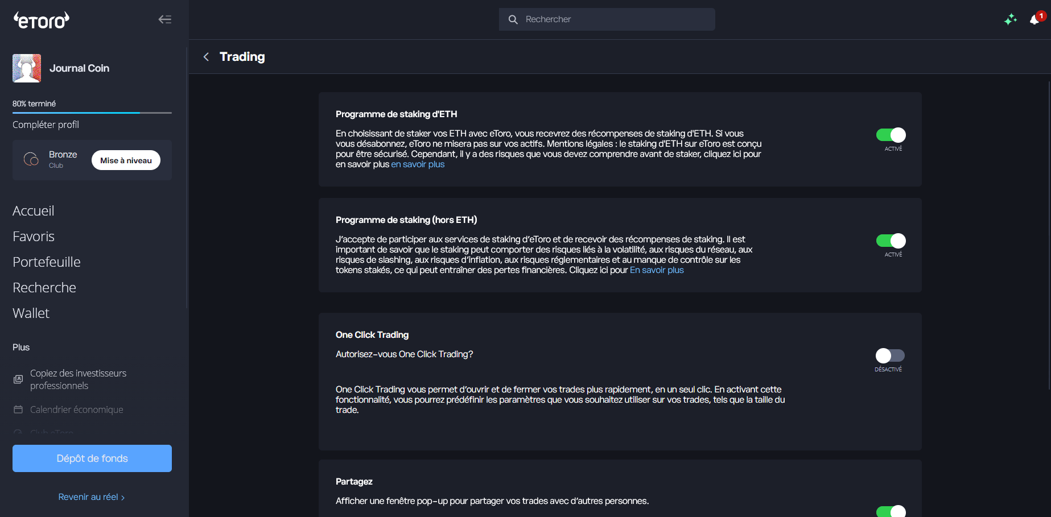Viewport: 1051px width, 517px height.
Task: Open the eToro logo home icon
Action: click(x=40, y=19)
